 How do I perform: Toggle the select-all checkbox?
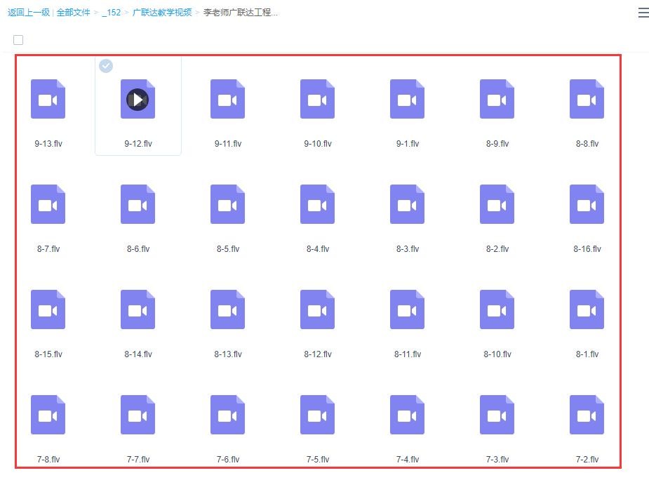(18, 40)
